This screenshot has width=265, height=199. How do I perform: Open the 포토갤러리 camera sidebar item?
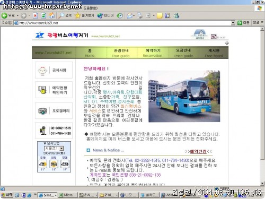coord(54,111)
